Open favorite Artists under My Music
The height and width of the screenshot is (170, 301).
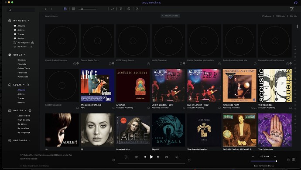[x=21, y=30]
